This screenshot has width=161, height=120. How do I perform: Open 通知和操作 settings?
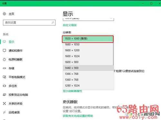click(x=15, y=50)
